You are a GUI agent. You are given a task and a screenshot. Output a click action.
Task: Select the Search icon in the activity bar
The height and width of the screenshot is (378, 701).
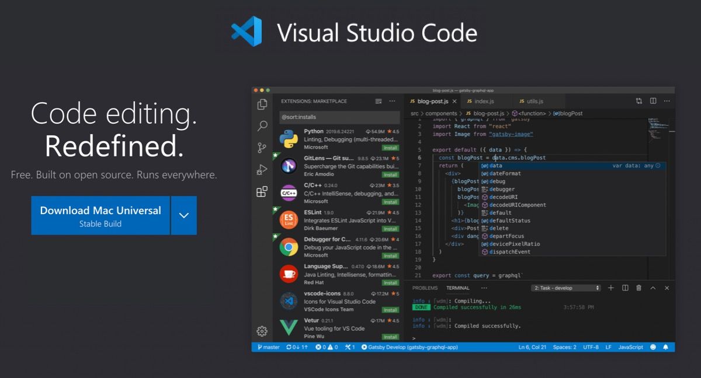tap(262, 127)
